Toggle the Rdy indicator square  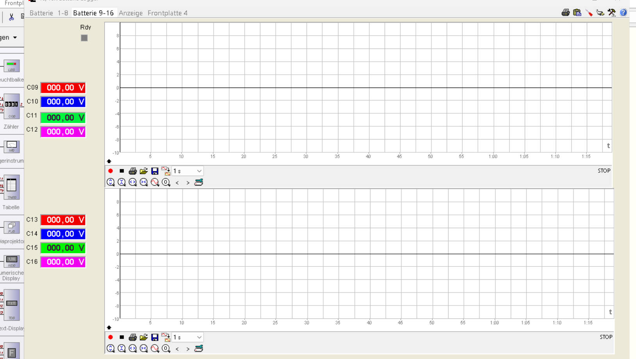(x=84, y=38)
